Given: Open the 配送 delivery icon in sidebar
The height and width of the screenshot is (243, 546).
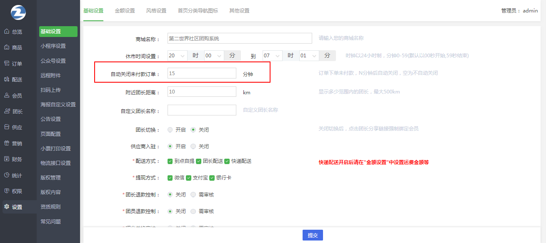Looking at the screenshot, I should (7, 79).
